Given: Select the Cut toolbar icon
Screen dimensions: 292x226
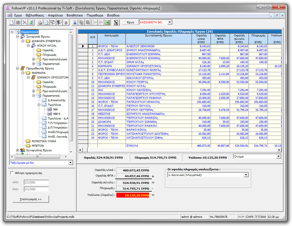Looking at the screenshot, I should pos(75,22).
